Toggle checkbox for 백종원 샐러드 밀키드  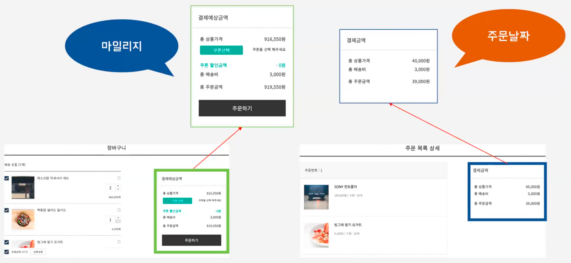click(x=7, y=210)
